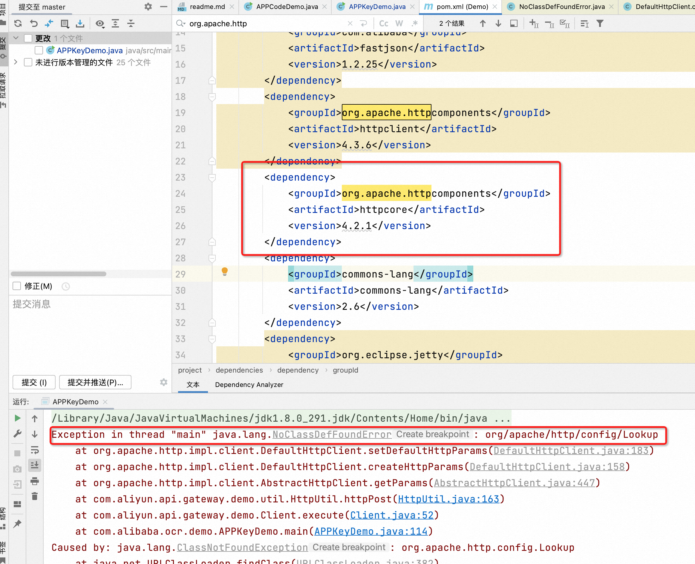Screen dimensions: 695x564
Task: Open the eye view options icon
Action: pos(100,23)
